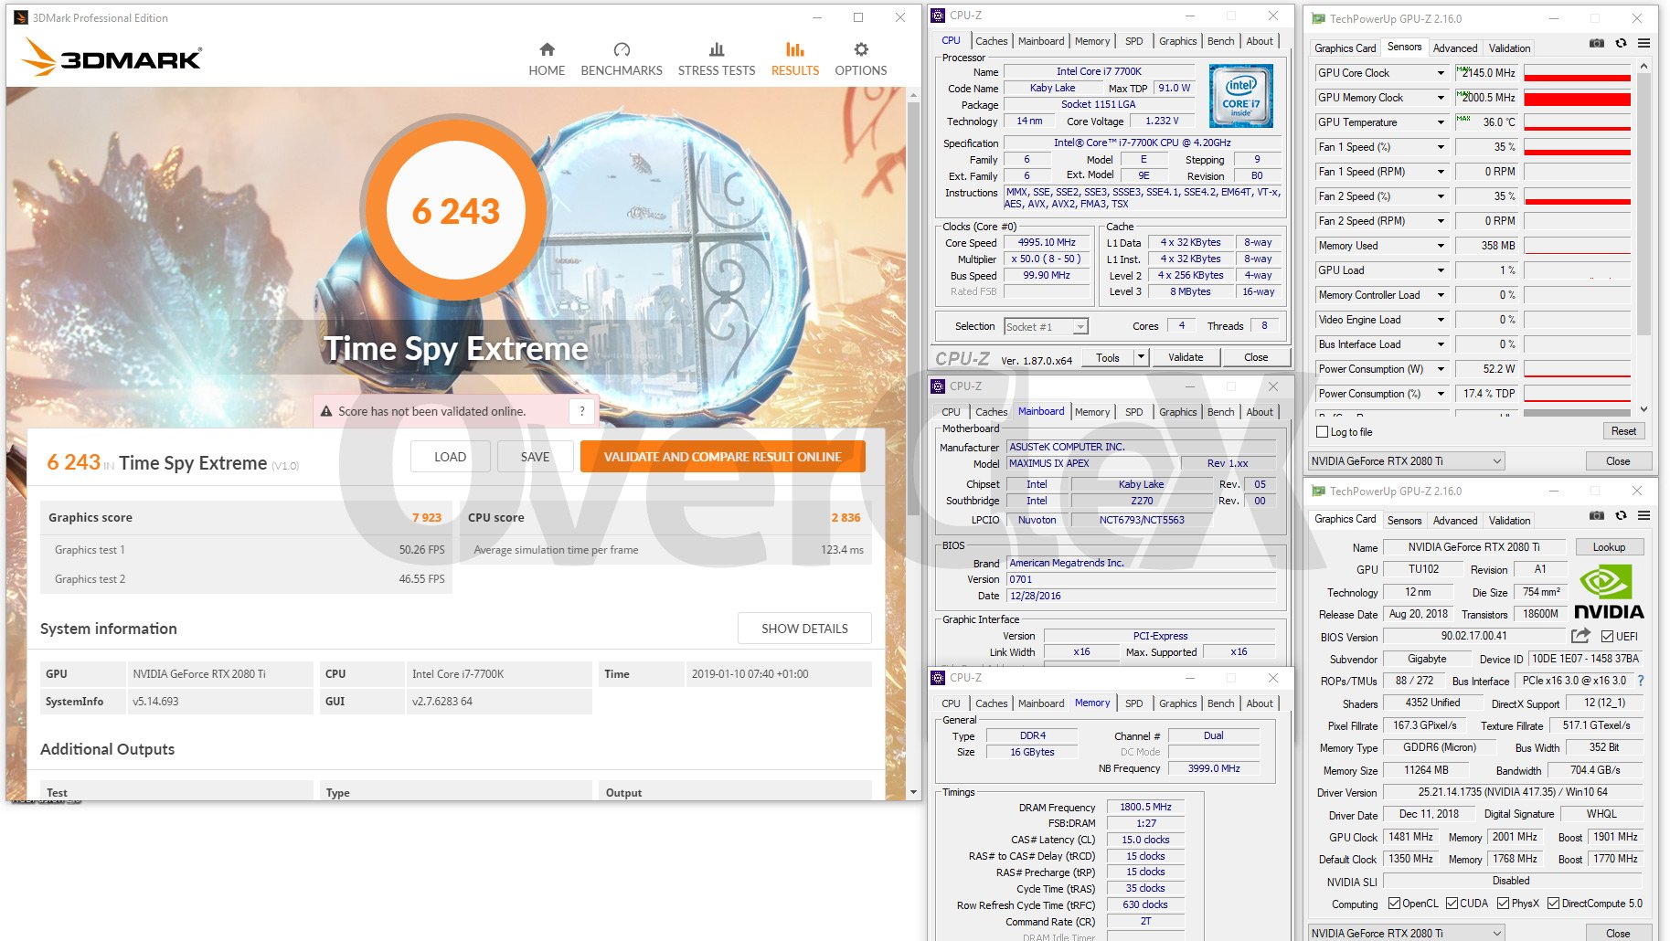Open the Options gear in 3DMark
This screenshot has width=1670, height=941.
click(860, 50)
